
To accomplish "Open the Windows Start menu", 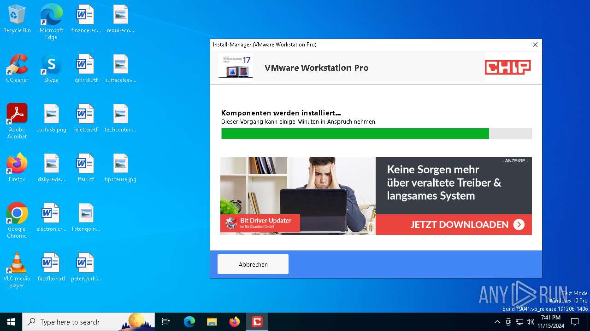I will [11, 322].
